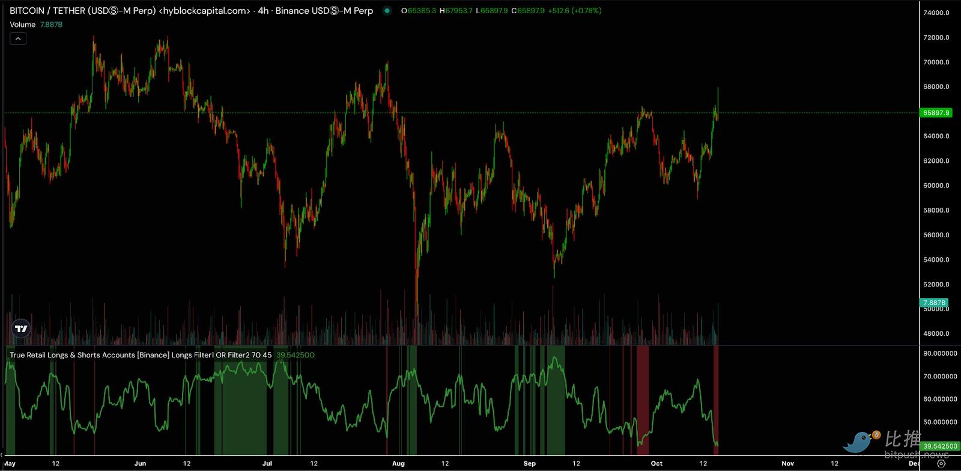
Task: Click the 39.542500 label on the indicator axis
Action: [x=939, y=446]
